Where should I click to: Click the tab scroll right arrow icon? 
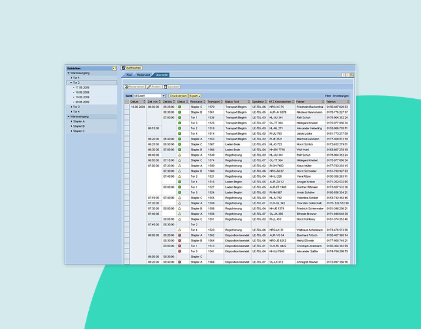348,75
